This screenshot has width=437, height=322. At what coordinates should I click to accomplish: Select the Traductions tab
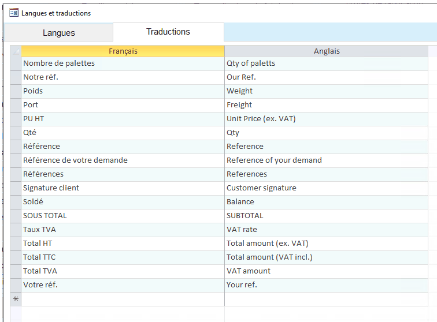[x=168, y=32]
